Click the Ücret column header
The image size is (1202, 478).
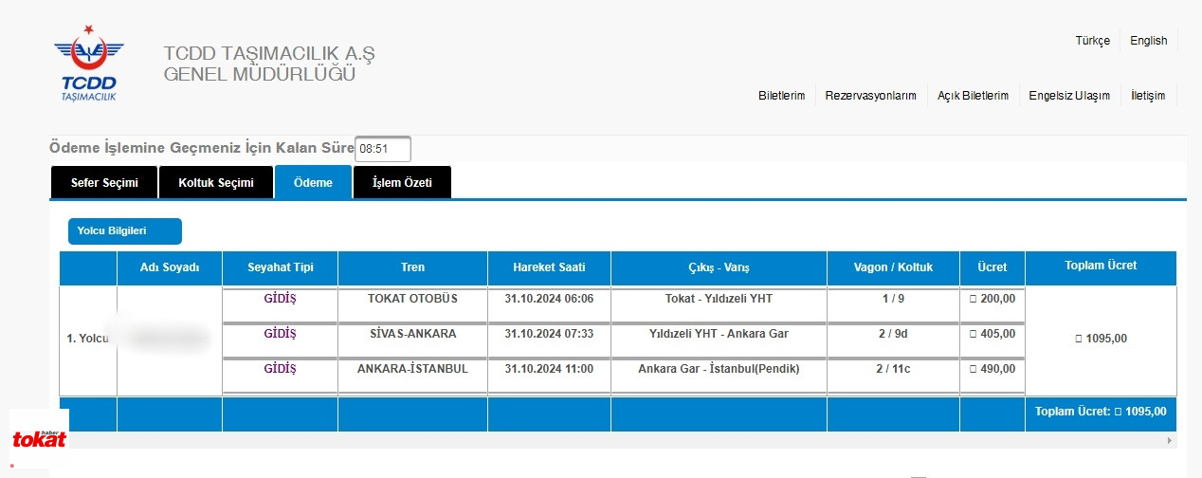[992, 267]
